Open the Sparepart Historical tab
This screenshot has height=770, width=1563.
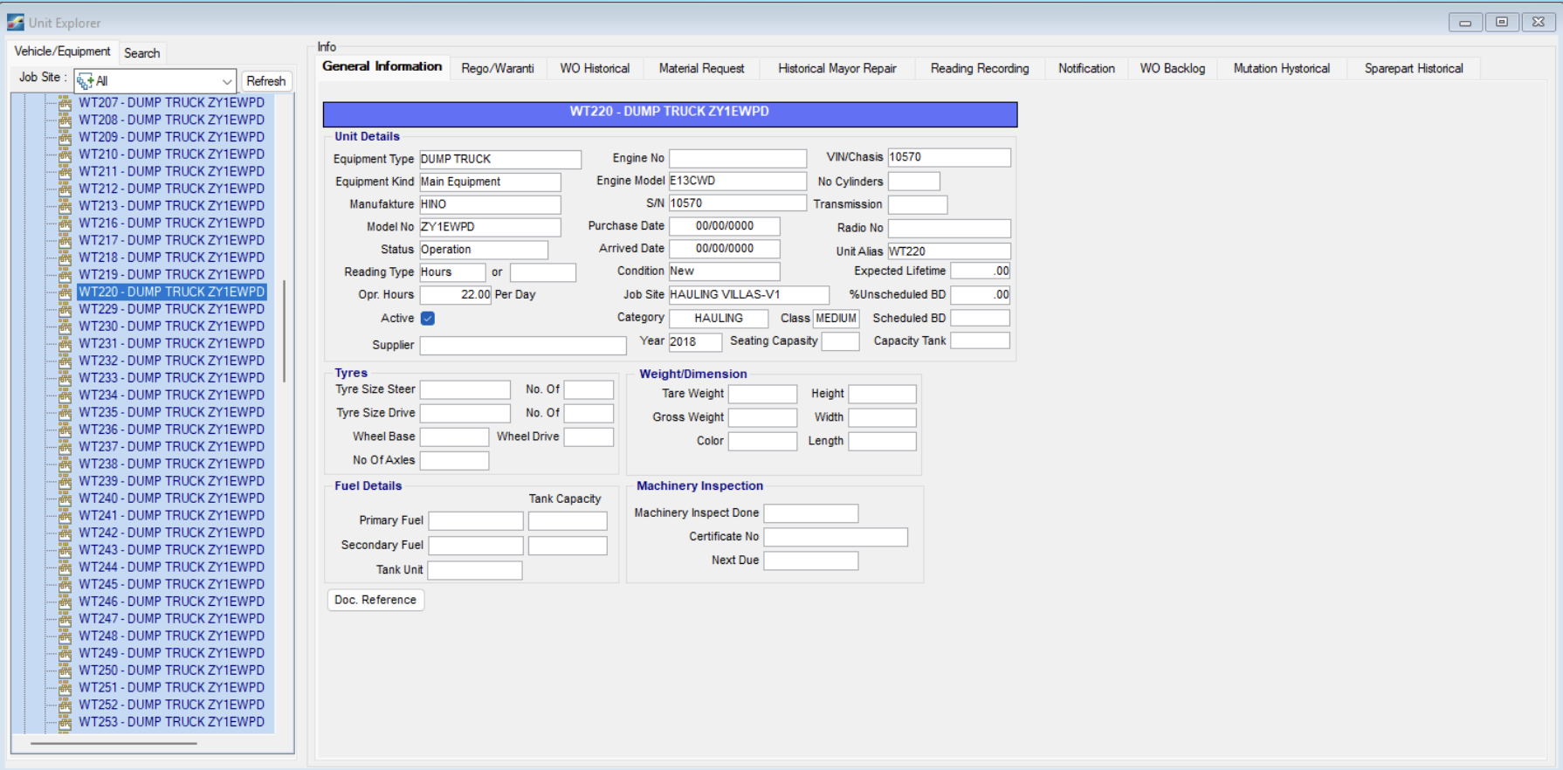pyautogui.click(x=1414, y=68)
